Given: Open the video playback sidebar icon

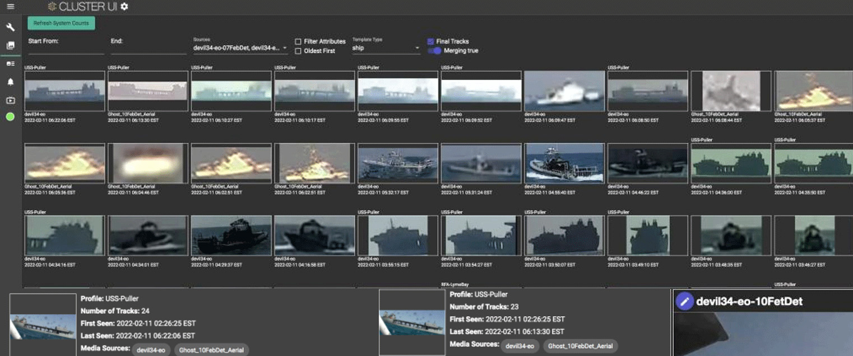Looking at the screenshot, I should [x=10, y=100].
